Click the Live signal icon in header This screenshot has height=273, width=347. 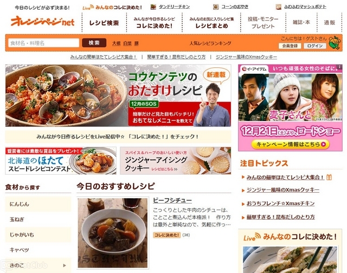click(88, 7)
